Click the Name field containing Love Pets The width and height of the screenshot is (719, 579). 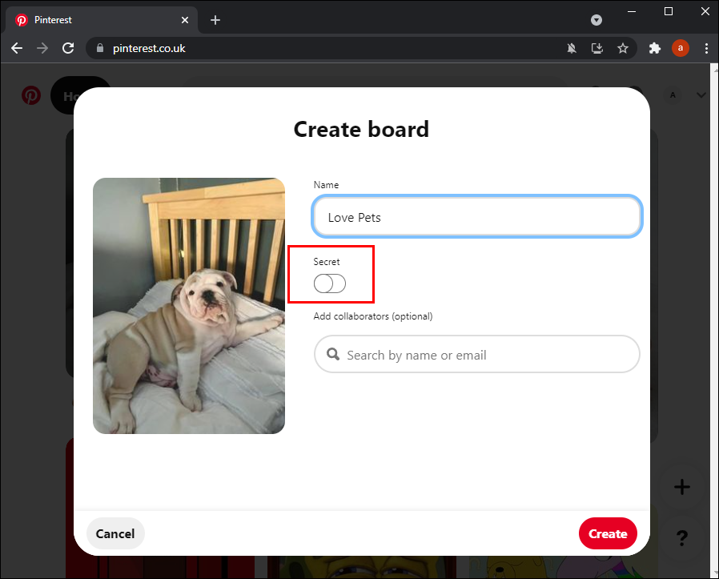coord(477,216)
